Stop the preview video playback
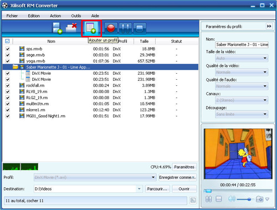 [218, 199]
